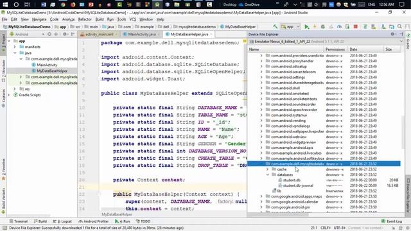Screen dimensions: 411x231
Task: Run the app with the green play icon
Action: pyautogui.click(x=306, y=26)
